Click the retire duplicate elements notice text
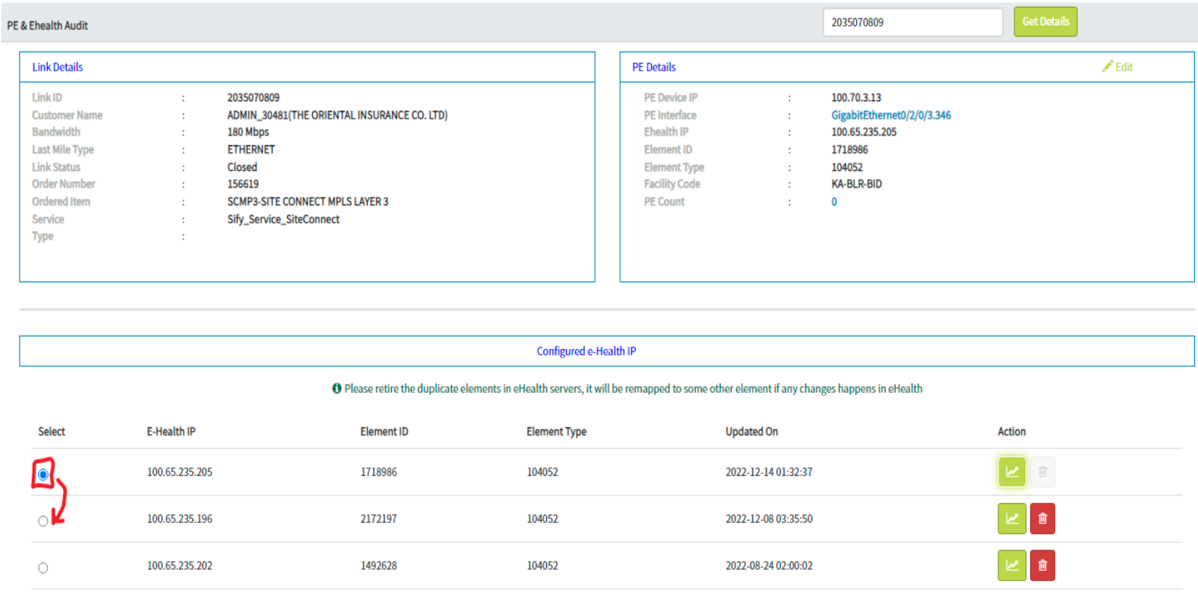Screen dimensions: 1198x595 point(634,388)
